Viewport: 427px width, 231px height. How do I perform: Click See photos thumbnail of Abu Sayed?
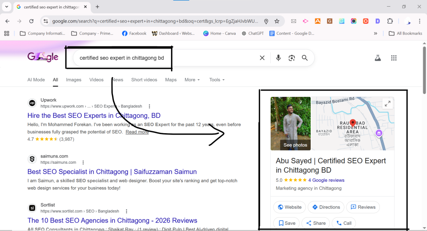pyautogui.click(x=291, y=124)
